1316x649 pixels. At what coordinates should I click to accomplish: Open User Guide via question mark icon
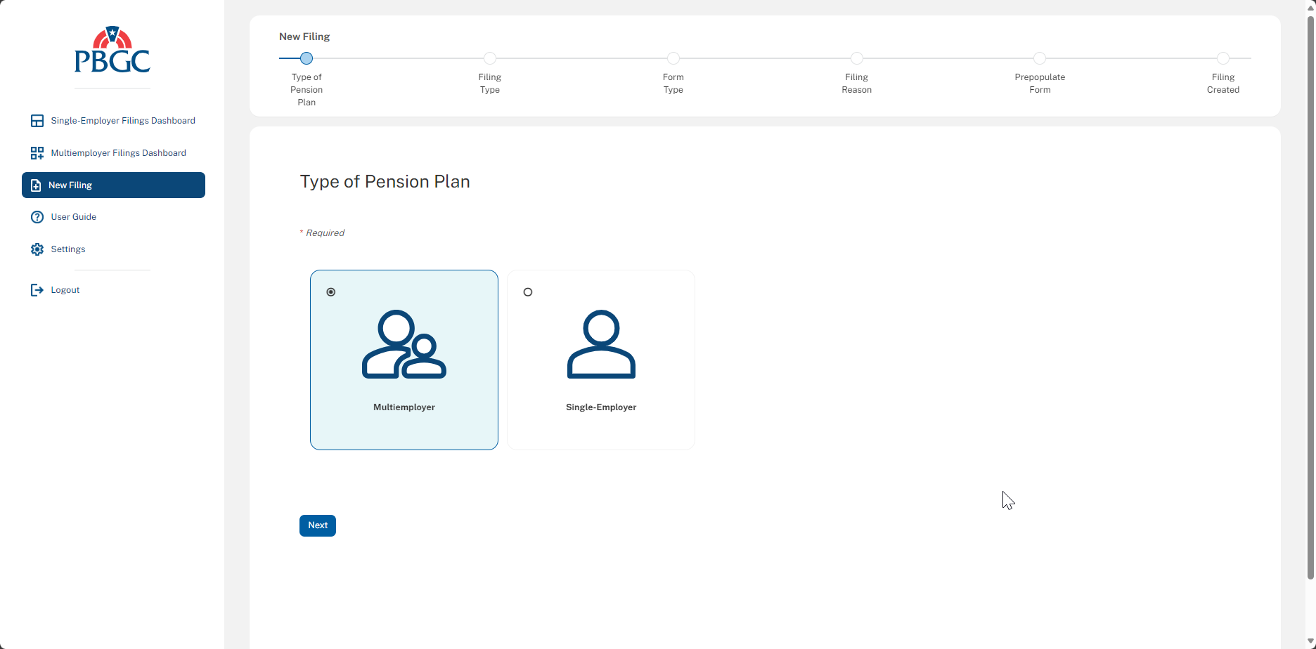point(37,217)
